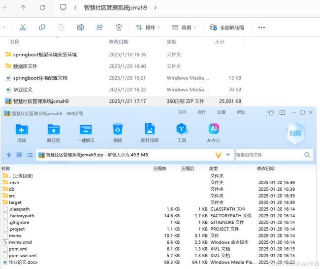Click the 扫描 scan hexagon button
Viewport: 320px width, 269px height.
(x=295, y=133)
